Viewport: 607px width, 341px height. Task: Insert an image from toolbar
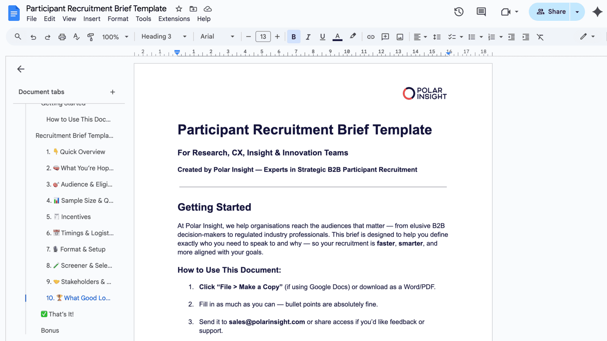[400, 37]
